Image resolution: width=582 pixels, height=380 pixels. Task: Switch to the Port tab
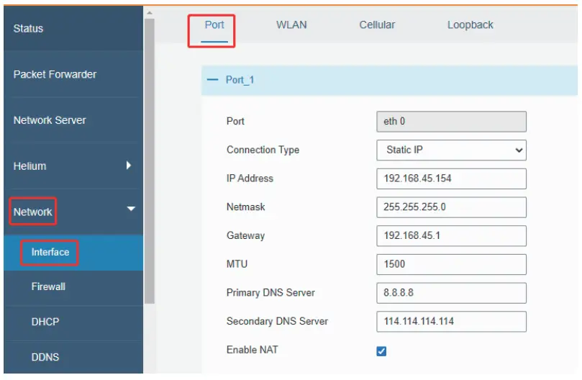point(214,25)
